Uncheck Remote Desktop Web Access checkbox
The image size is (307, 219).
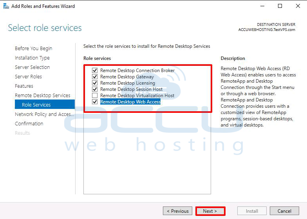pyautogui.click(x=95, y=102)
